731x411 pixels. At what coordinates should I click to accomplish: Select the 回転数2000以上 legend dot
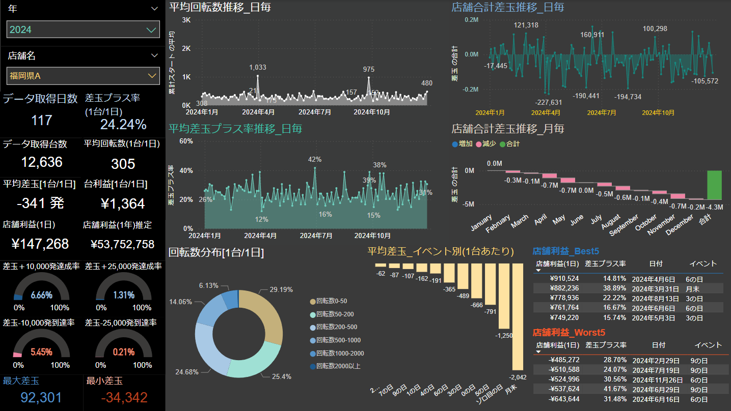click(312, 366)
